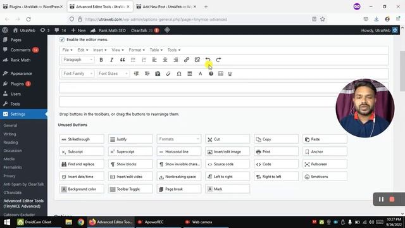Open the Format editor menu
This screenshot has width=405, height=228.
tap(137, 50)
